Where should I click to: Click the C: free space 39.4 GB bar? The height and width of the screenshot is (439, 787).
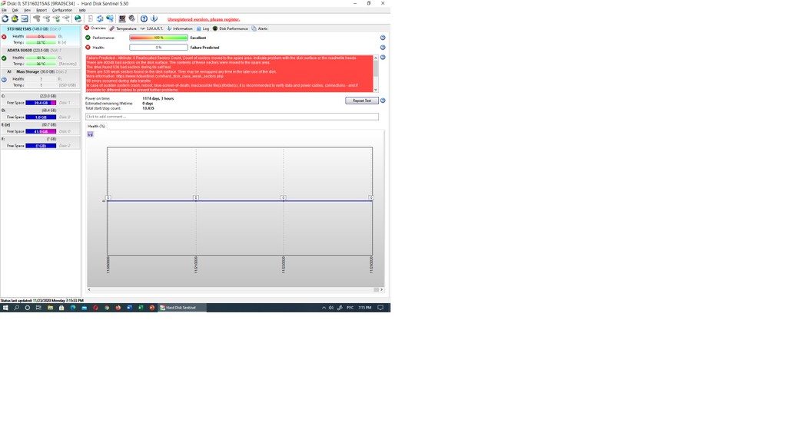point(42,103)
